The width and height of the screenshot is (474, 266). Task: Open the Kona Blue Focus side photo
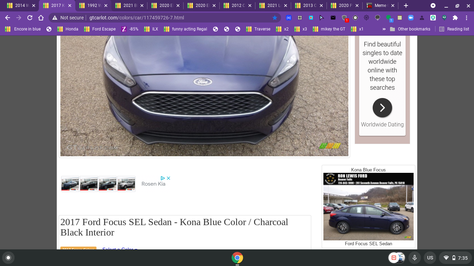point(369,206)
